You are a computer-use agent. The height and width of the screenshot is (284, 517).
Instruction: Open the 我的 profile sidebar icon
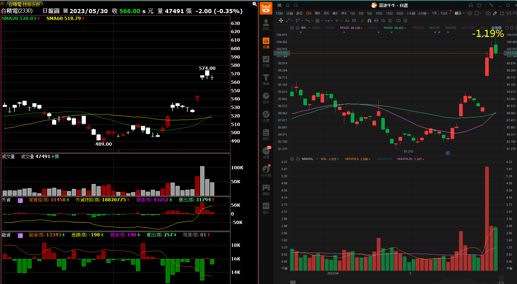point(266,25)
